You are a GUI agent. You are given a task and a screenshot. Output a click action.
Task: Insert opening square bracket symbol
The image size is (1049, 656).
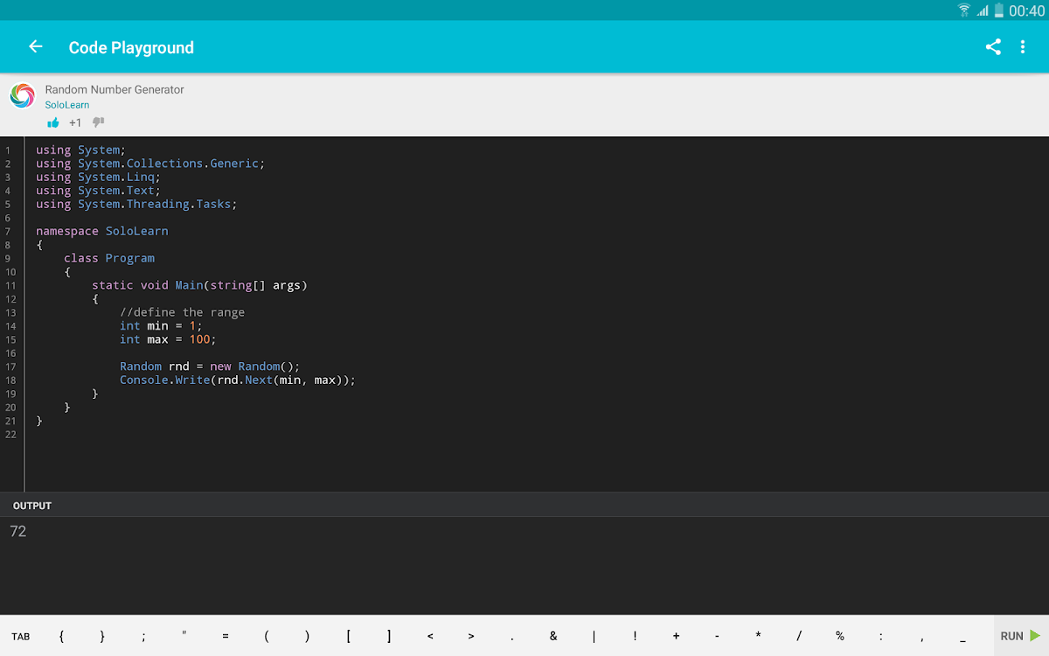[x=348, y=636]
